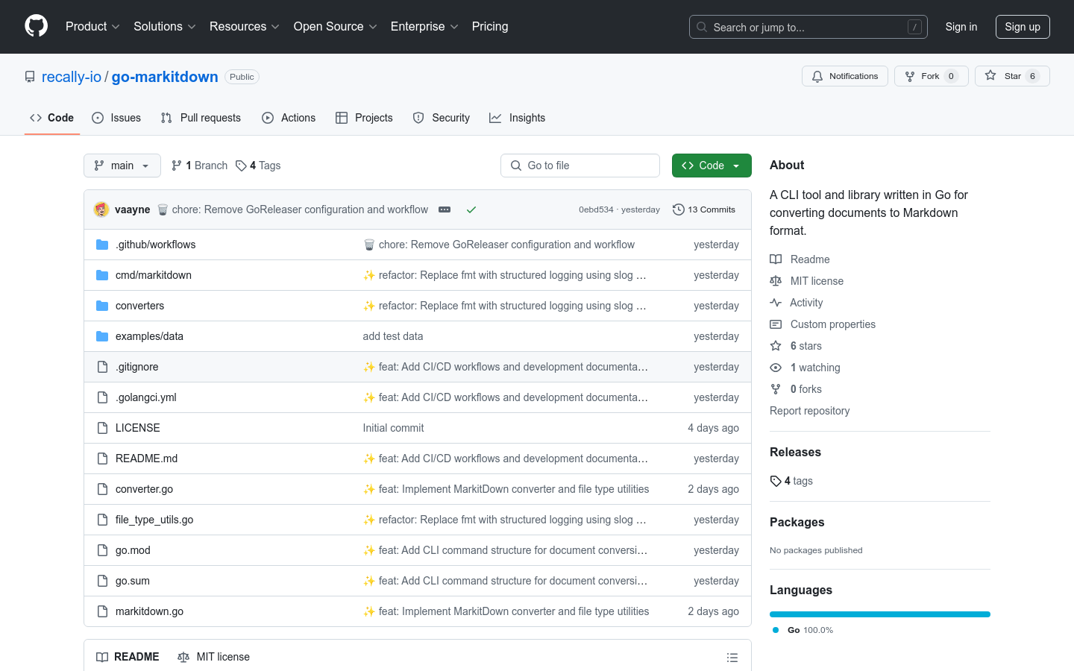Open the recally-io owner link
Viewport: 1074px width, 671px height.
72,77
